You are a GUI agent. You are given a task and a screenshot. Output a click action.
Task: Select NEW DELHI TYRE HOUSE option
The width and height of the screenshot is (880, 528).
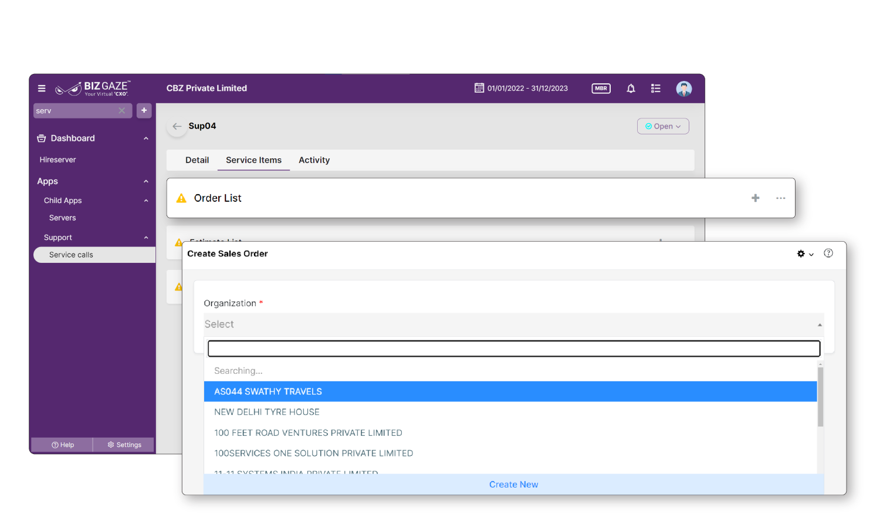coord(267,412)
